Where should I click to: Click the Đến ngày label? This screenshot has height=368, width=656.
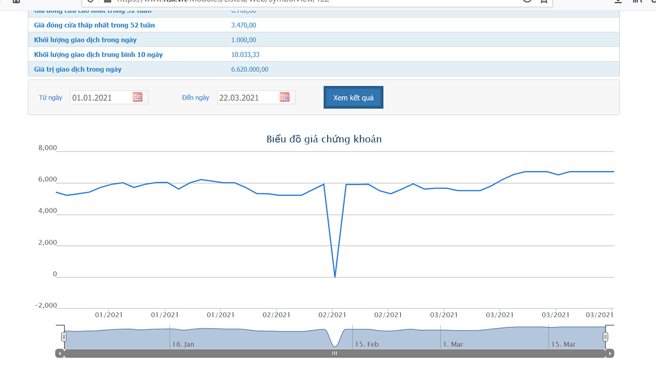click(x=195, y=97)
